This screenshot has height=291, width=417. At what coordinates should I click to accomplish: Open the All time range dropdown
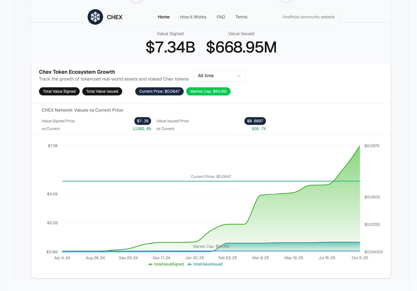point(220,76)
